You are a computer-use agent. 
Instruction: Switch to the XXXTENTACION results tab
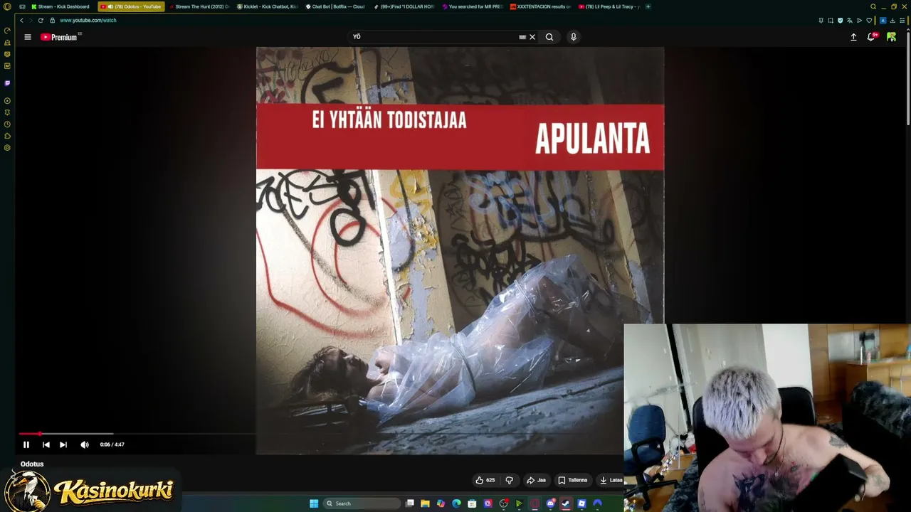click(x=541, y=6)
